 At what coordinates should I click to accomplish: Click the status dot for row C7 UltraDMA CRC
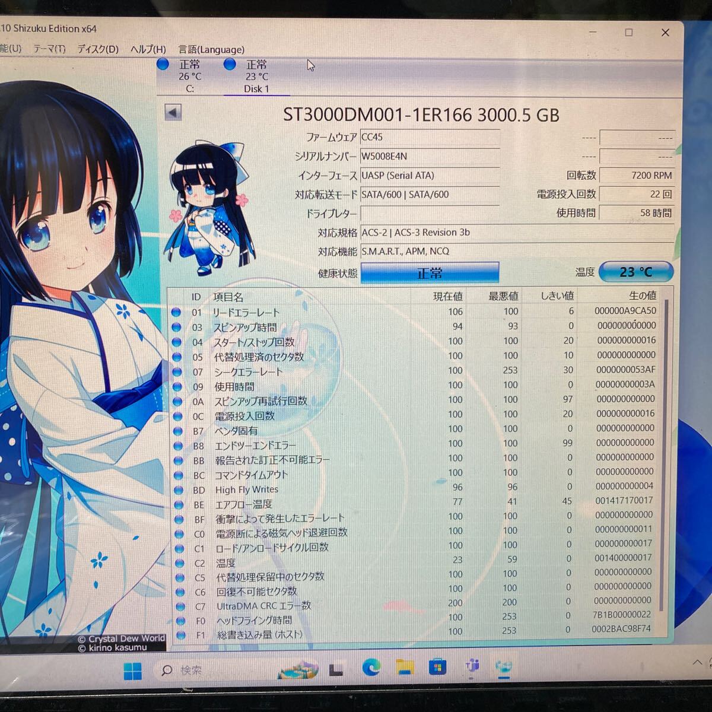180,606
